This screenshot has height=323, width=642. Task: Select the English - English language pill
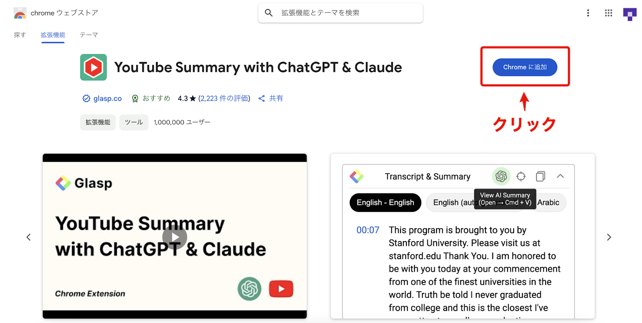coord(385,203)
